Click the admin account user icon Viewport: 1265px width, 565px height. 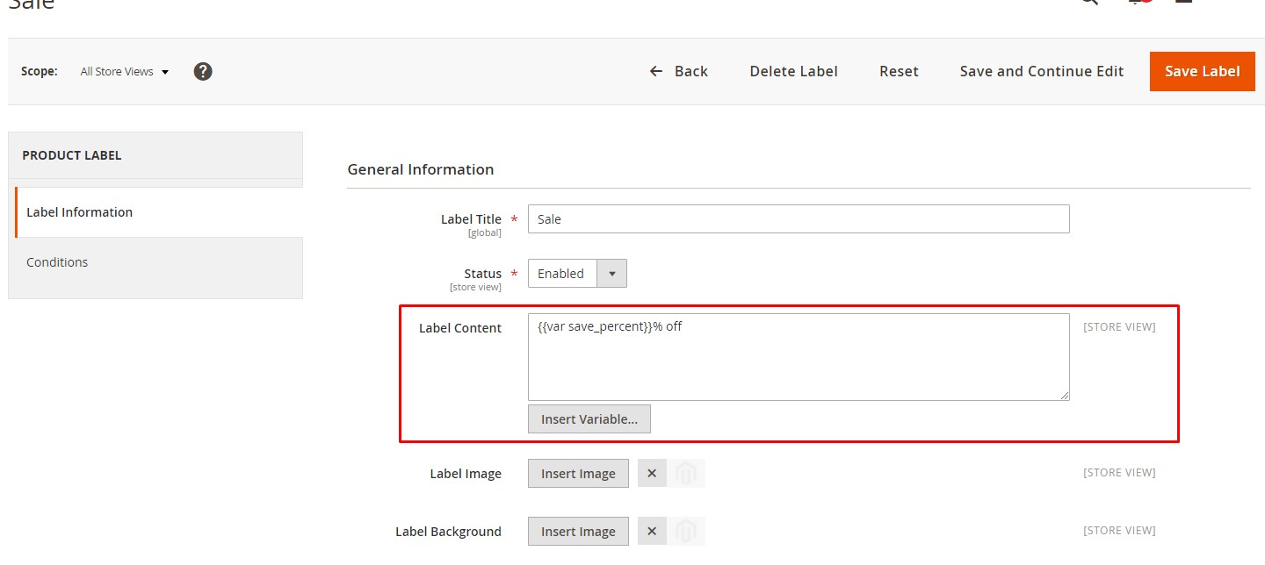1182,3
